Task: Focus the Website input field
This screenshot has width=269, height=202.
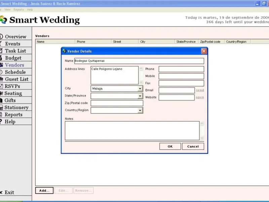Action: [177, 97]
